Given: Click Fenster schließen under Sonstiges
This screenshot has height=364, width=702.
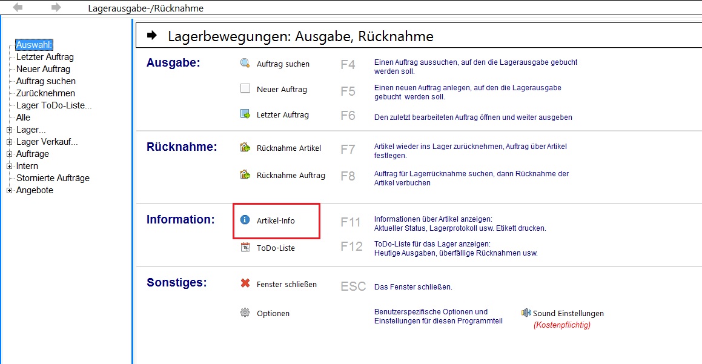Looking at the screenshot, I should 286,284.
